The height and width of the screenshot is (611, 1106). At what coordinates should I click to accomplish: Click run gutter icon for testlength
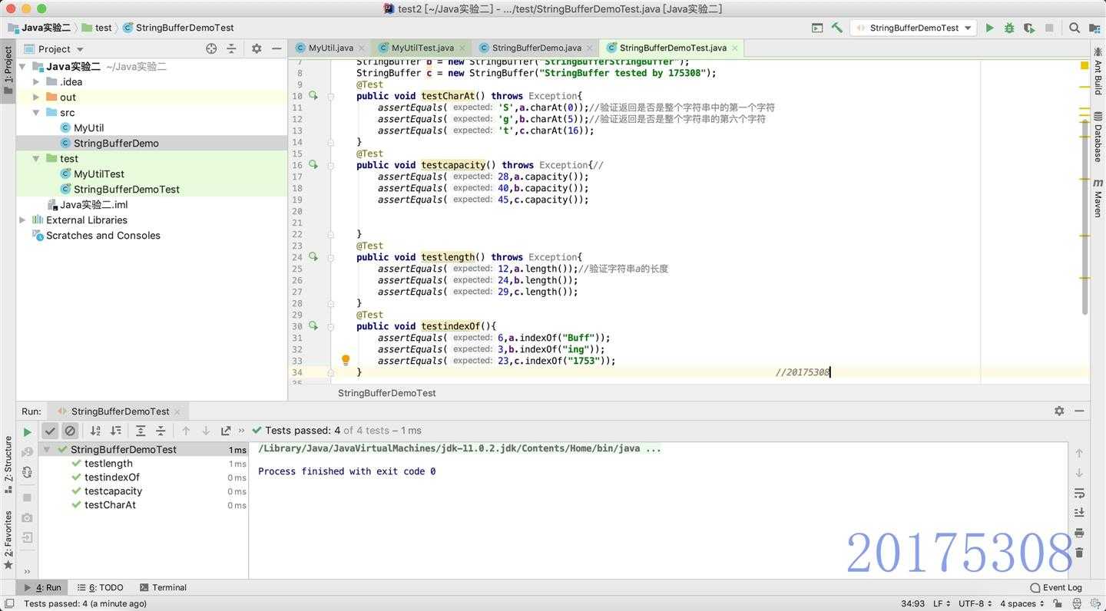point(313,257)
